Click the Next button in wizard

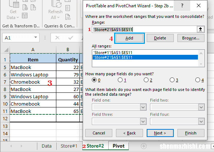tap(160, 133)
